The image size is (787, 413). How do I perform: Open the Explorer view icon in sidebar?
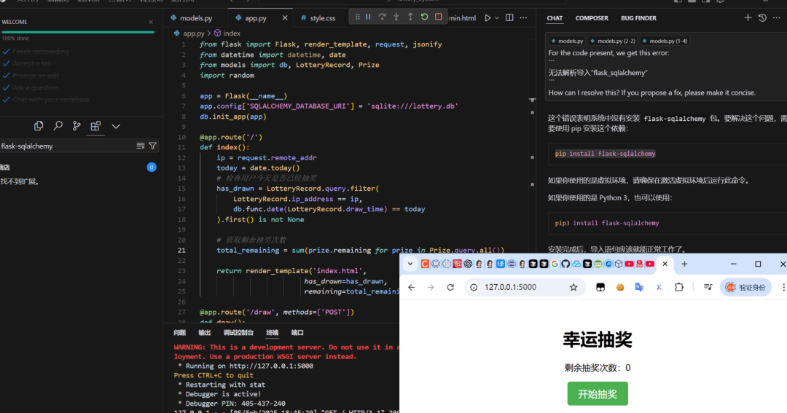39,126
